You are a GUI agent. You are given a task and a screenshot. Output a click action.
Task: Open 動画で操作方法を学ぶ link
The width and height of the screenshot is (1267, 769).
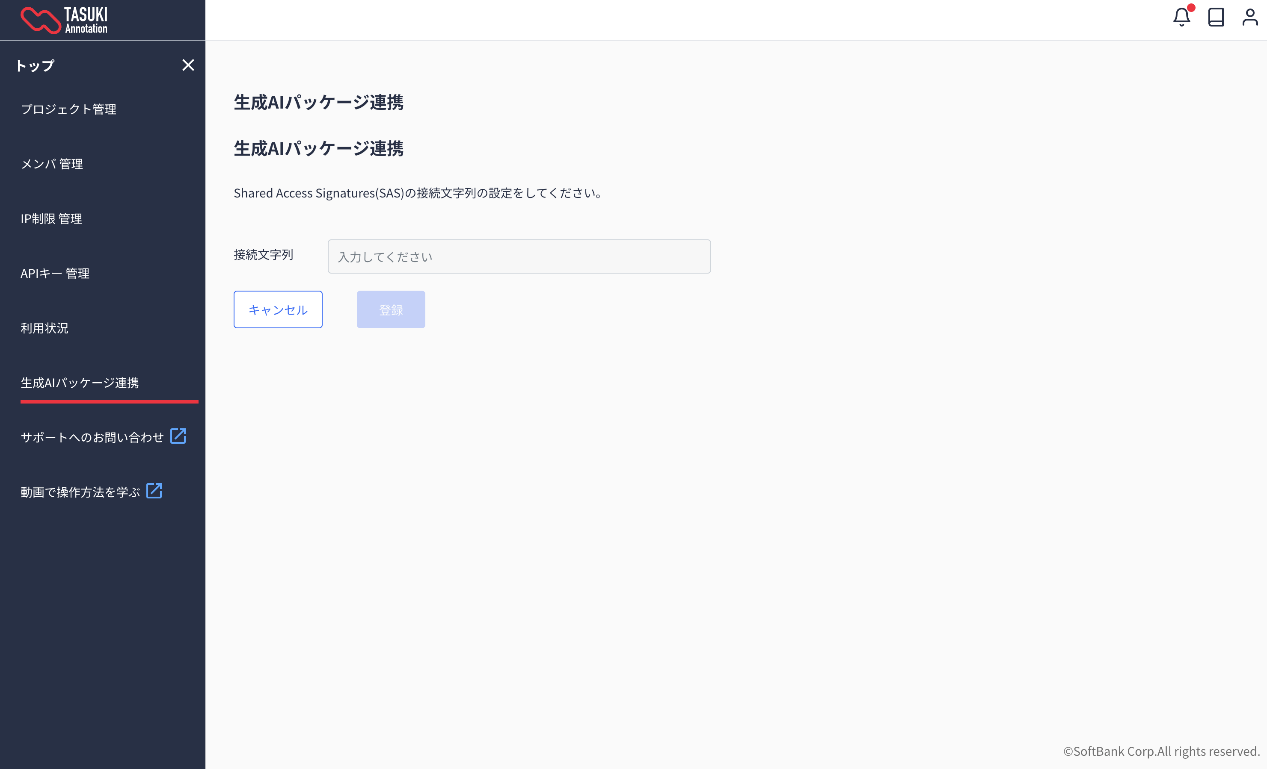[80, 492]
